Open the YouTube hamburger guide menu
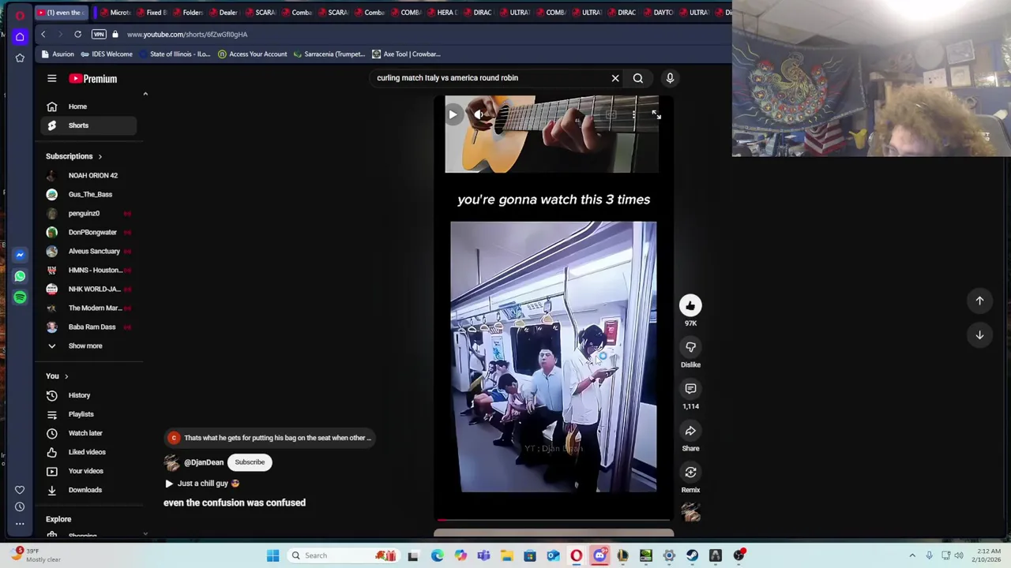Viewport: 1011px width, 568px height. 51,78
